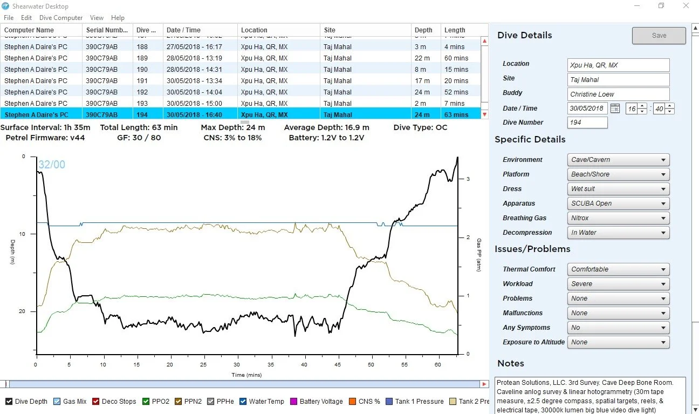Select dive 191 at 30/05/2018 - 13:34
The image size is (699, 414).
(x=241, y=81)
